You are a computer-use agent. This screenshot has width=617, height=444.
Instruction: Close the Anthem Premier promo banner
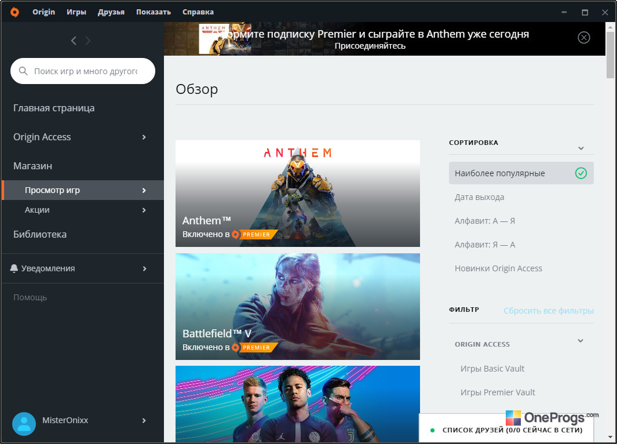583,38
